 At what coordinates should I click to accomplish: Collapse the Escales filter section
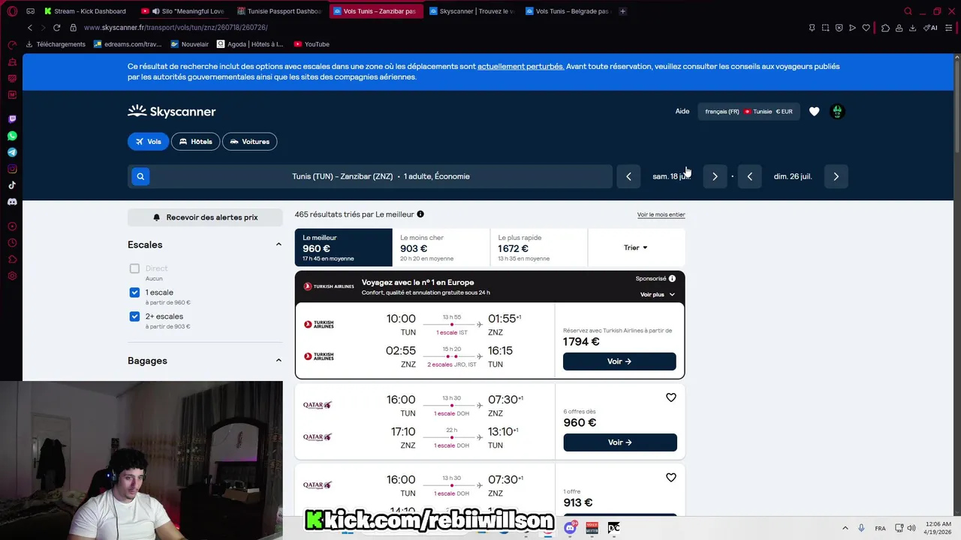pos(279,244)
